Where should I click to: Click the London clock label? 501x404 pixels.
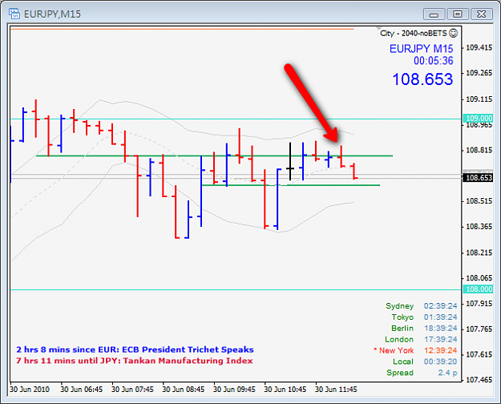[399, 339]
